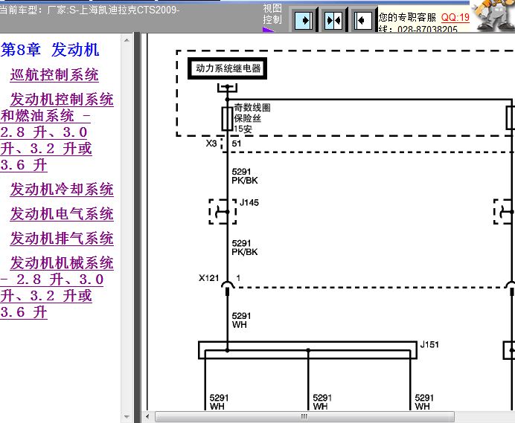Screen dimensions: 515x423
Task: Open the 发动机电气系统 link
Action: point(62,214)
